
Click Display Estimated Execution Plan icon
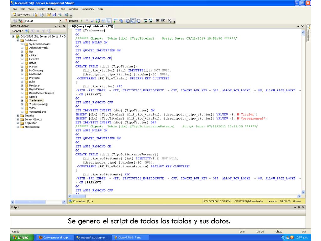(x=98, y=21)
